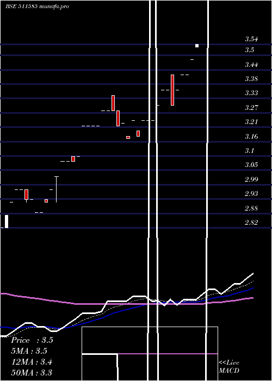
Task: Click the 3.54 price axis label
Action: pos(251,39)
